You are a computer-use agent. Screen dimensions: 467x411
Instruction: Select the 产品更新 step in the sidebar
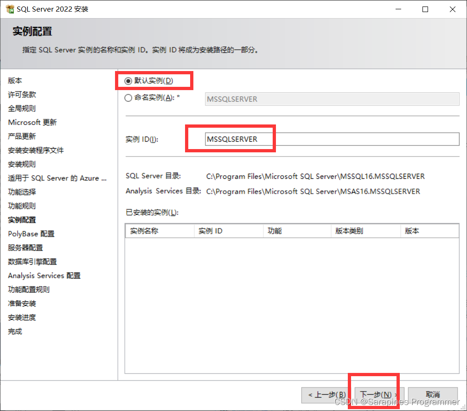point(22,137)
